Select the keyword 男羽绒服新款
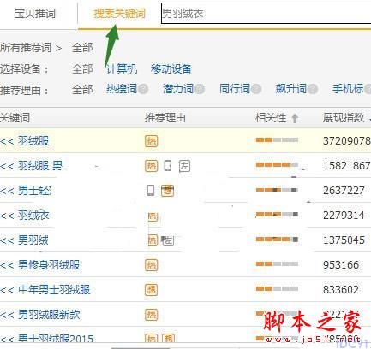371x349 pixels. point(49,315)
